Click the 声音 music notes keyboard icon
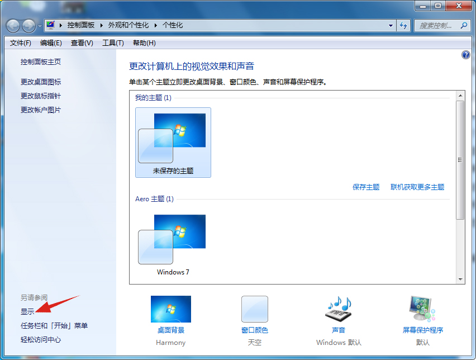476x360 pixels. coord(339,309)
